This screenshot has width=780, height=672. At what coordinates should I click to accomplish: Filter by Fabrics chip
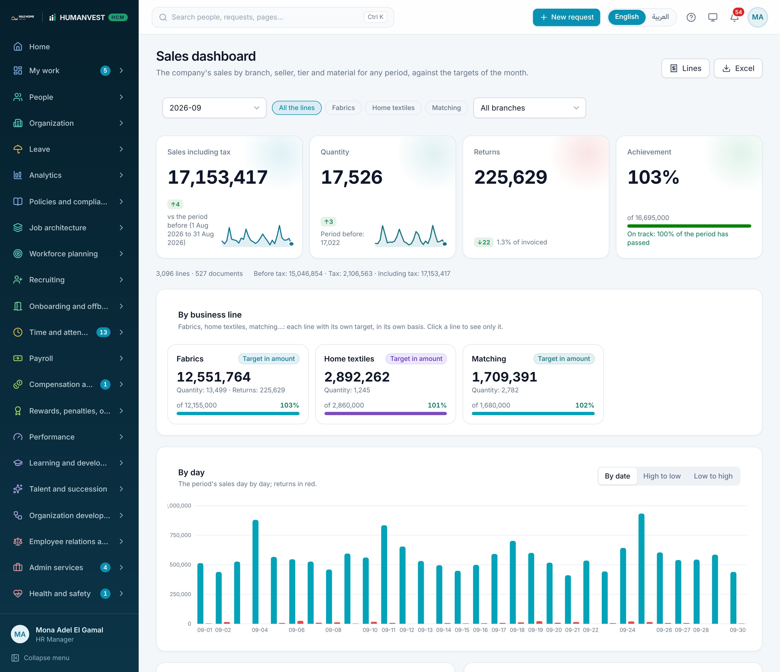[343, 108]
